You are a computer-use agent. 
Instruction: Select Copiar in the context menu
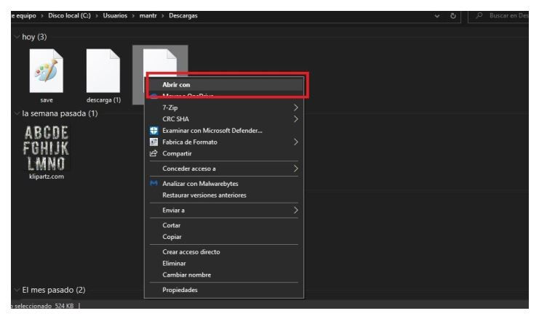click(x=224, y=237)
